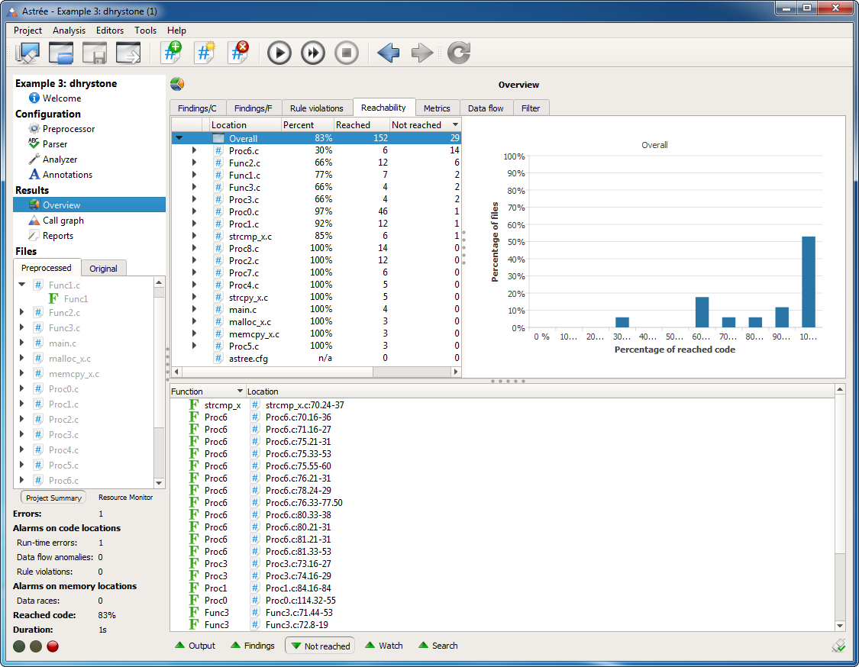Image resolution: width=859 pixels, height=667 pixels.
Task: Open the Editors menu
Action: pyautogui.click(x=109, y=30)
